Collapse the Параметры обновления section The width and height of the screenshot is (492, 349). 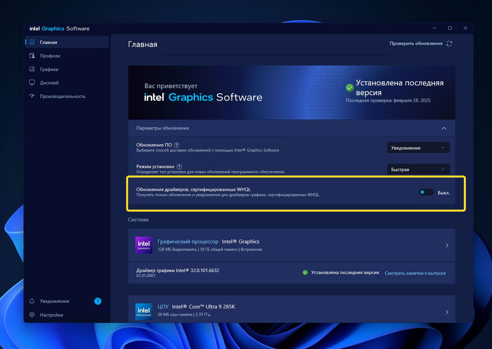click(x=444, y=128)
